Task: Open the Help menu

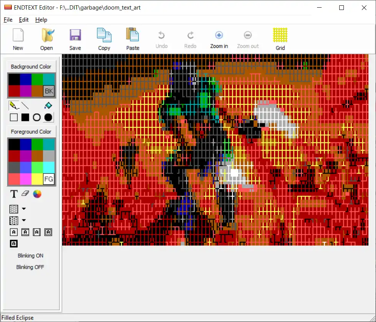Action: pyautogui.click(x=41, y=20)
